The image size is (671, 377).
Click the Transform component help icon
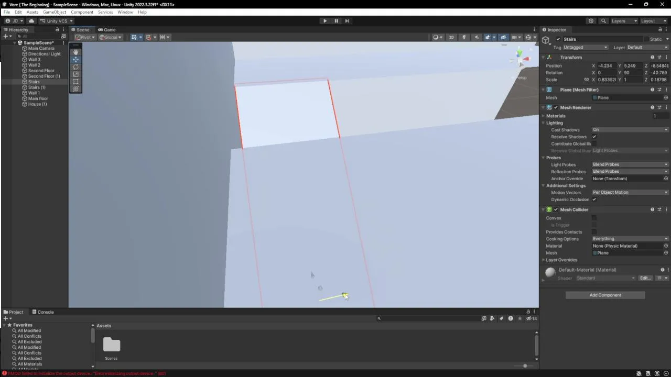tap(652, 57)
